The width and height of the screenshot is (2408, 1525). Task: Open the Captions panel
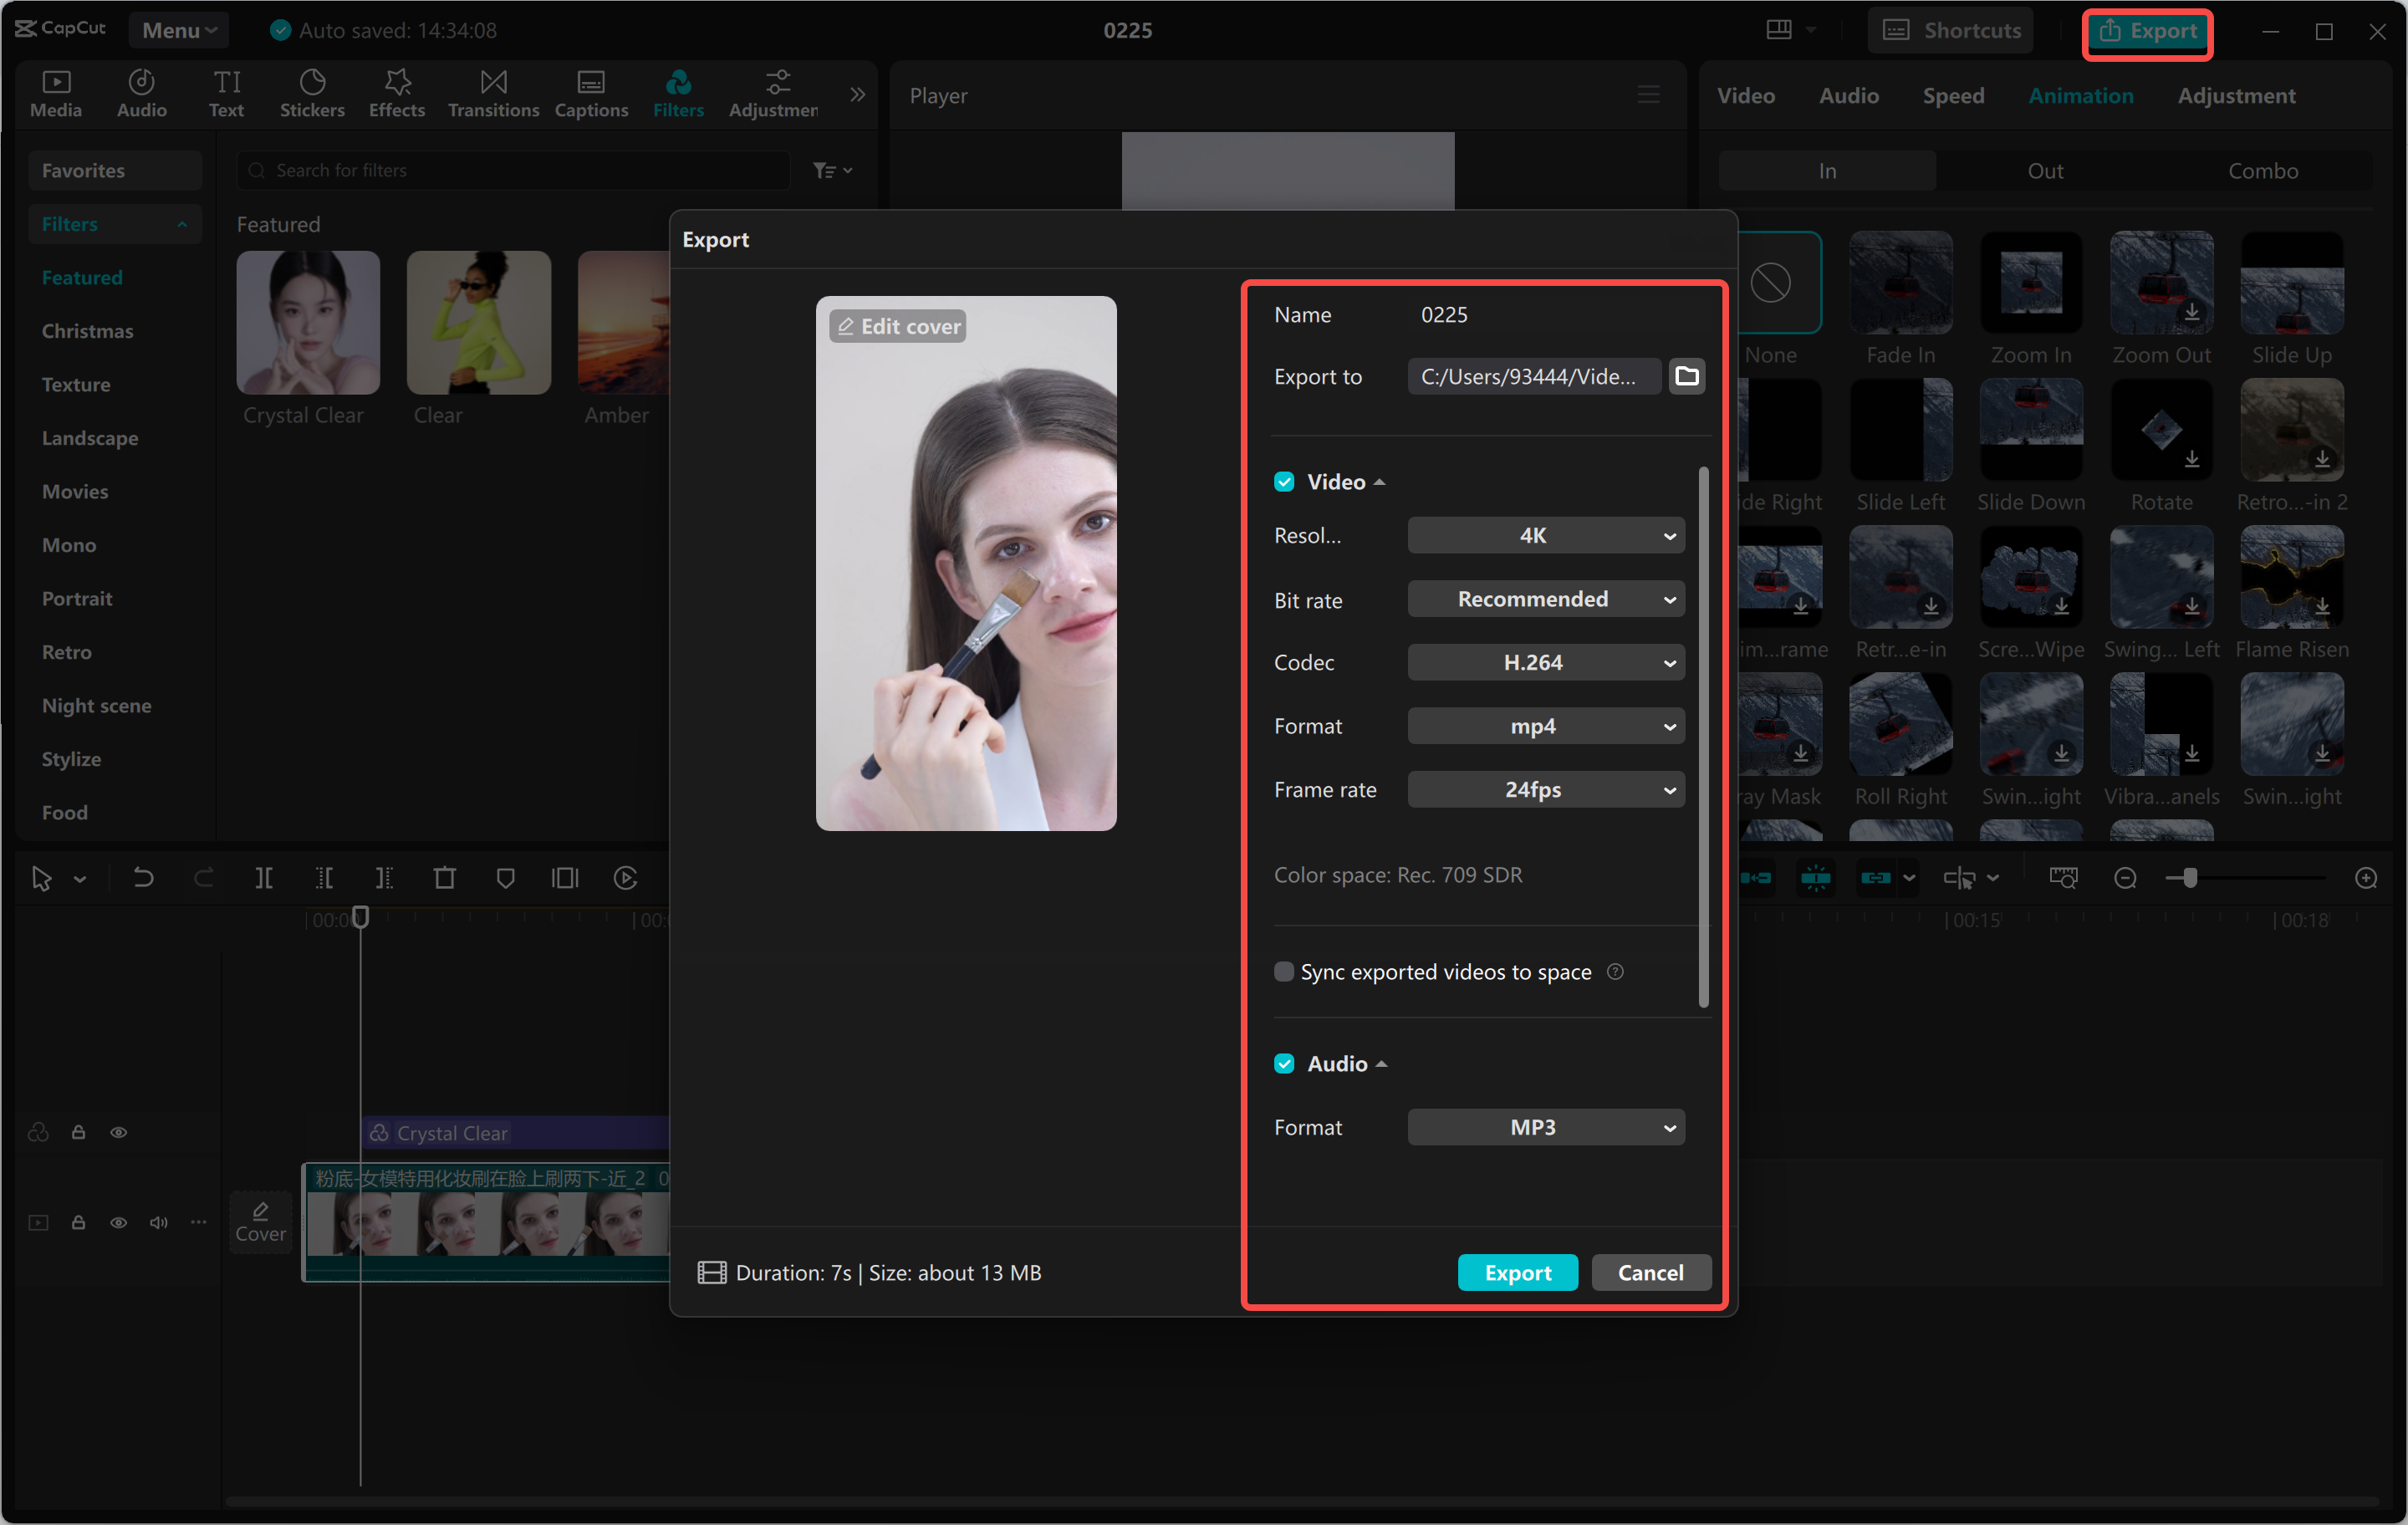(591, 93)
